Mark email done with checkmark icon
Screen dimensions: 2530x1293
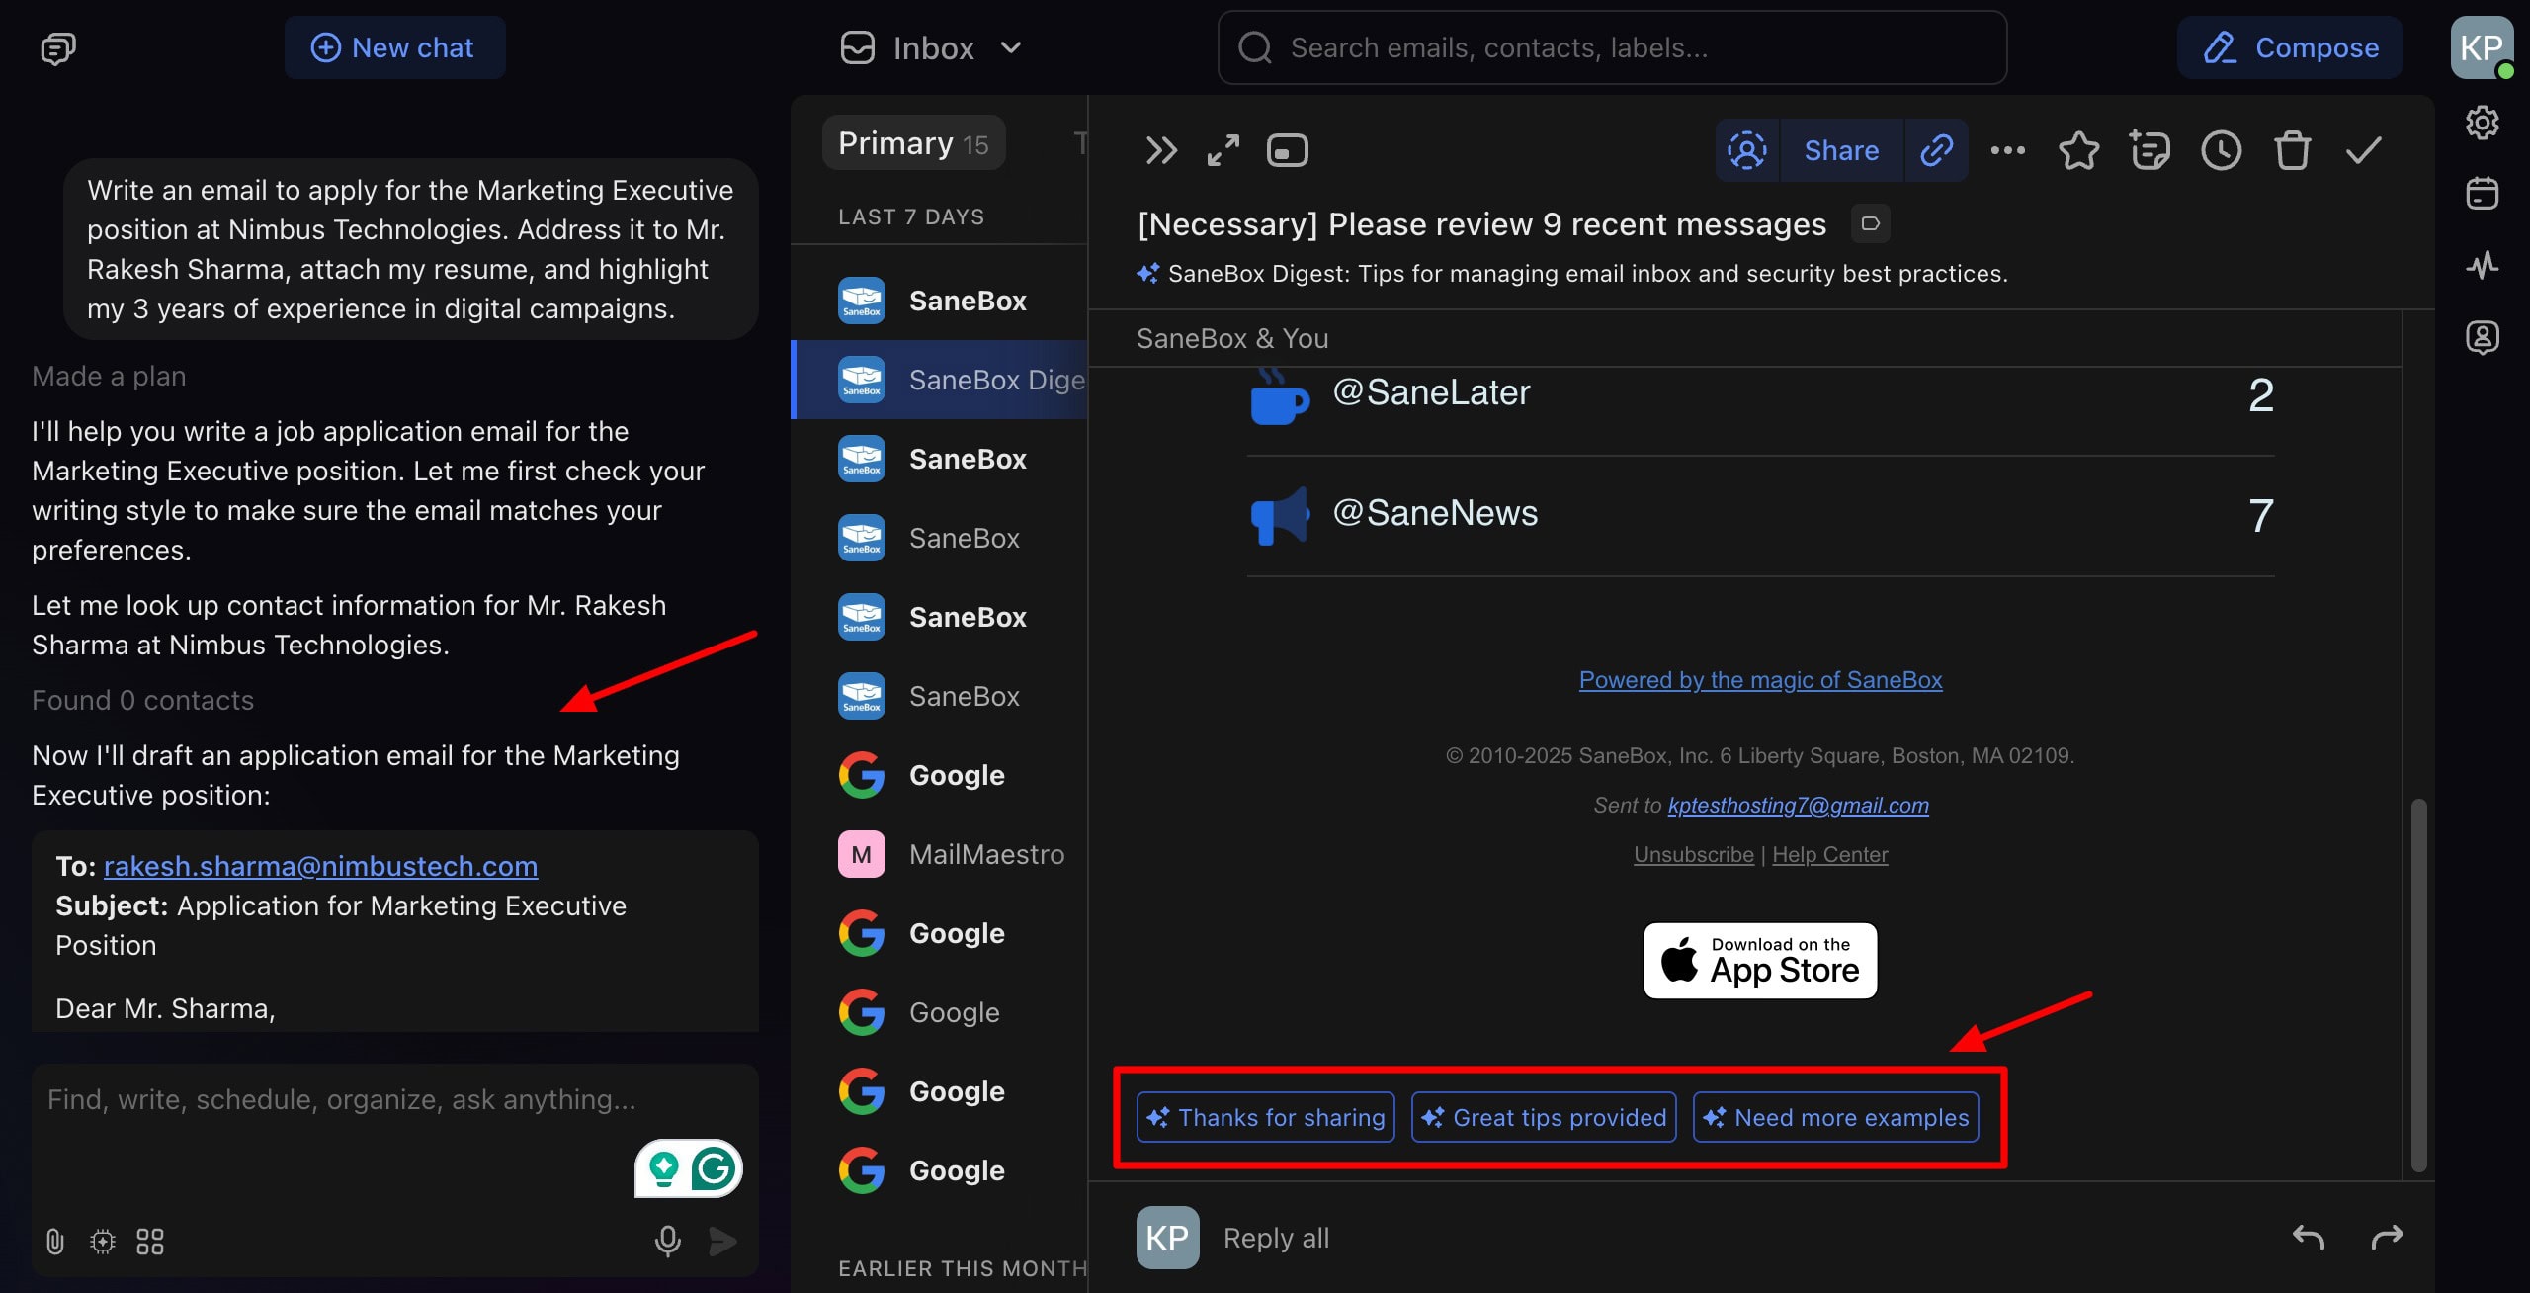click(x=2363, y=150)
